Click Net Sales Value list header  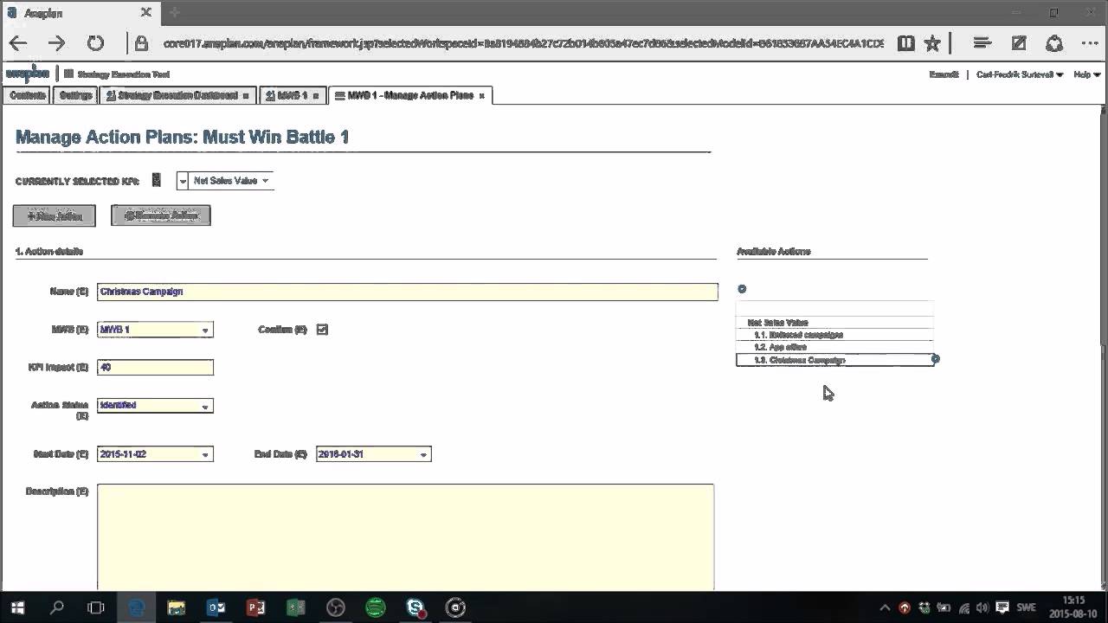click(x=834, y=323)
